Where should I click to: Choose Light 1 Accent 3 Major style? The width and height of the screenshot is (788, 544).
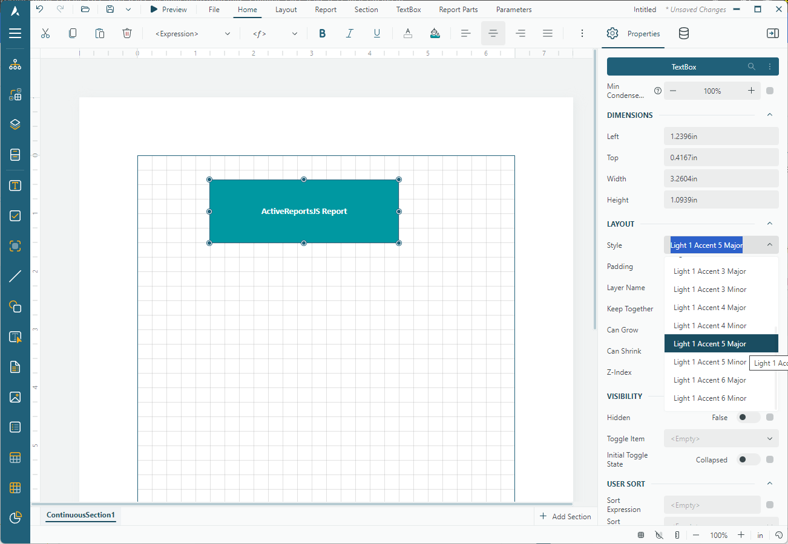(721, 271)
